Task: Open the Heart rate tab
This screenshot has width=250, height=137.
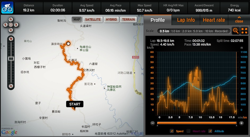Action: pyautogui.click(x=214, y=20)
